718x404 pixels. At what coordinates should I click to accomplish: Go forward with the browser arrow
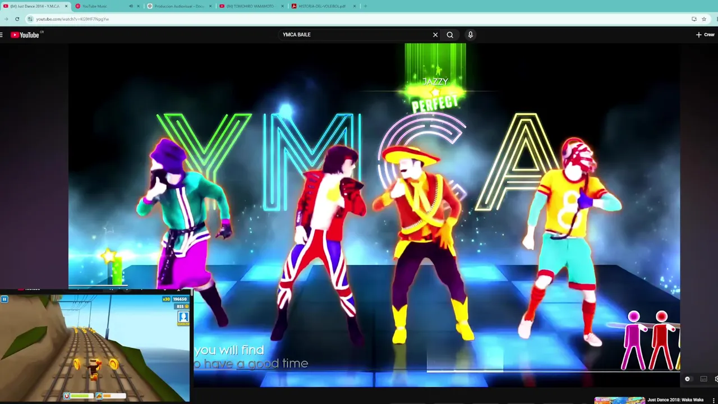6,19
